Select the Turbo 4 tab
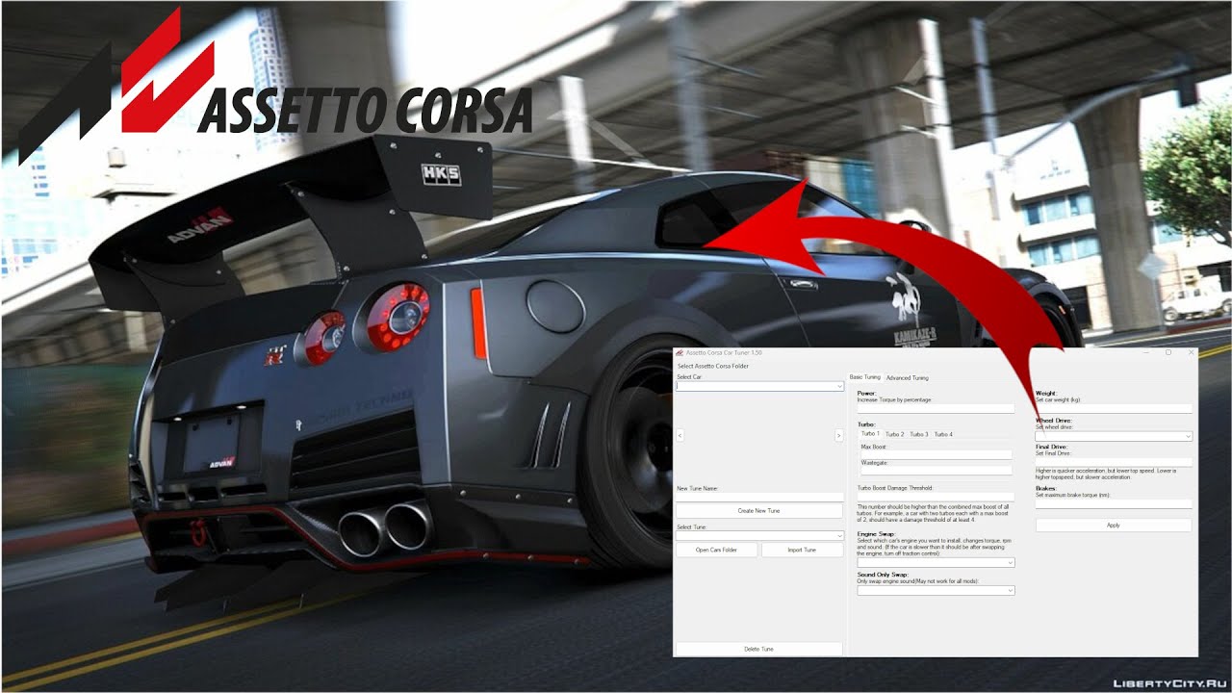Image resolution: width=1232 pixels, height=693 pixels. pos(943,434)
